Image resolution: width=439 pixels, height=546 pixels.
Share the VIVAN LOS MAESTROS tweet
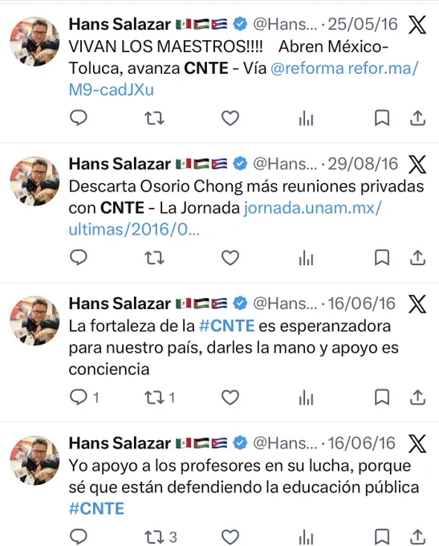tap(417, 118)
